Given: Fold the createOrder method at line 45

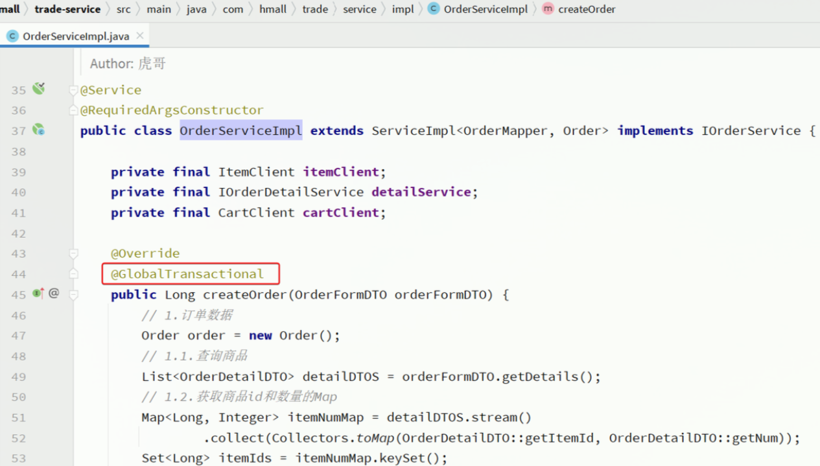Looking at the screenshot, I should pos(74,295).
